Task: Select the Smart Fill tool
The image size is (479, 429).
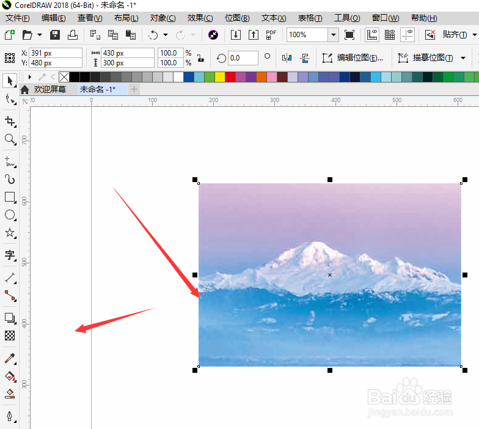Action: [x=10, y=394]
